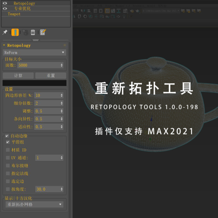This screenshot has width=218, height=218.
Task: Hide Retopology modifier using eye icon
Action: pos(5,3)
